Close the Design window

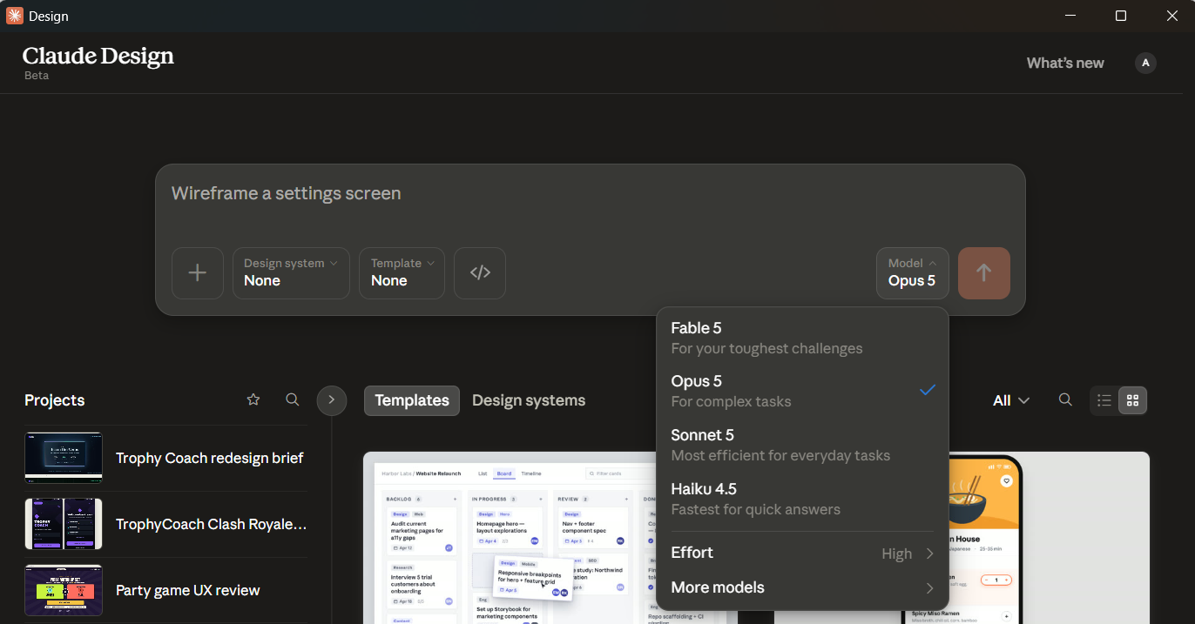point(1171,16)
